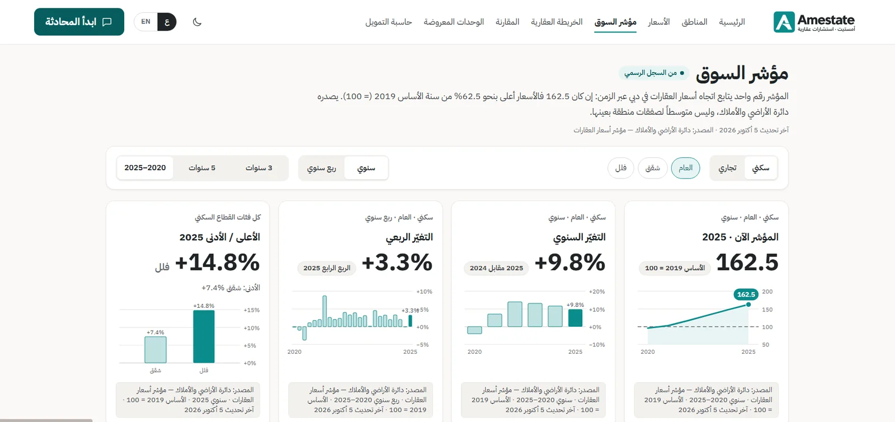Select the 5 سنوات range
The image size is (895, 422).
click(202, 168)
